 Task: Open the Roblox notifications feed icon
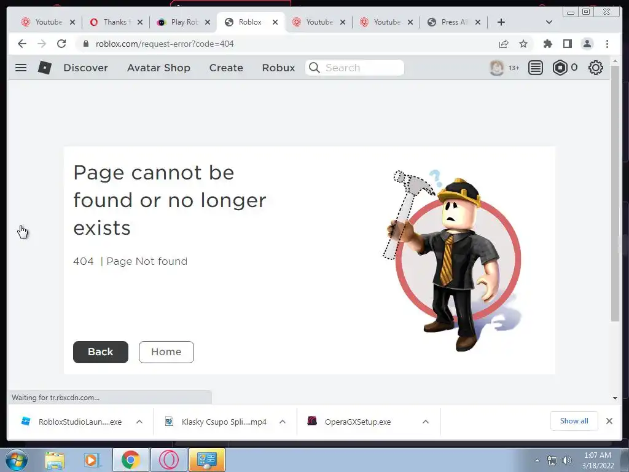(535, 68)
